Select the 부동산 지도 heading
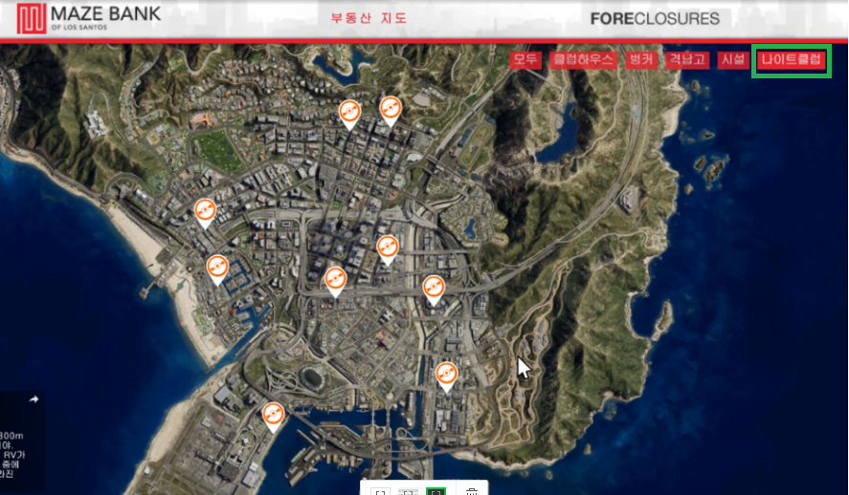Viewport: 849px width, 495px height. (x=369, y=18)
